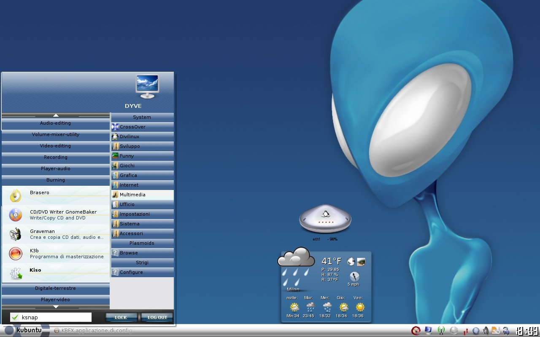
Task: Click the blue globe tray icon
Action: pyautogui.click(x=476, y=331)
